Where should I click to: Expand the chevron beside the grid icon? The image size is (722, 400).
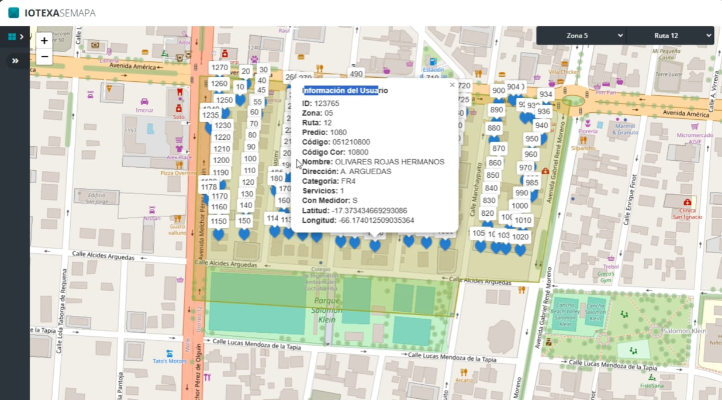(x=22, y=36)
